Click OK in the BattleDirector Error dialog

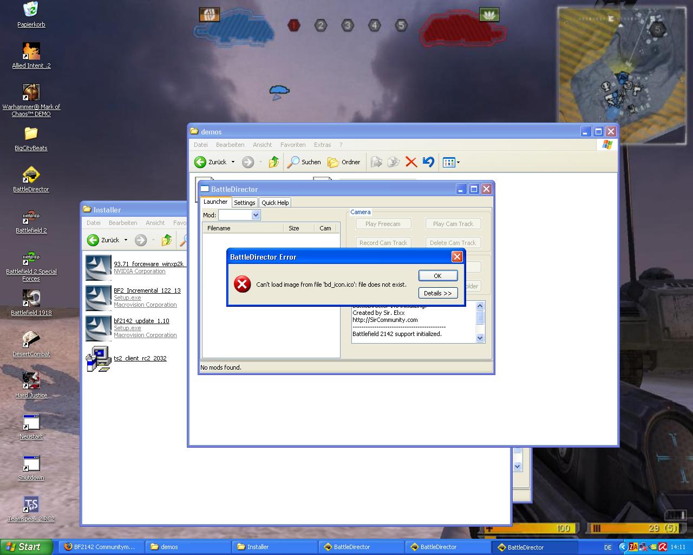[438, 276]
